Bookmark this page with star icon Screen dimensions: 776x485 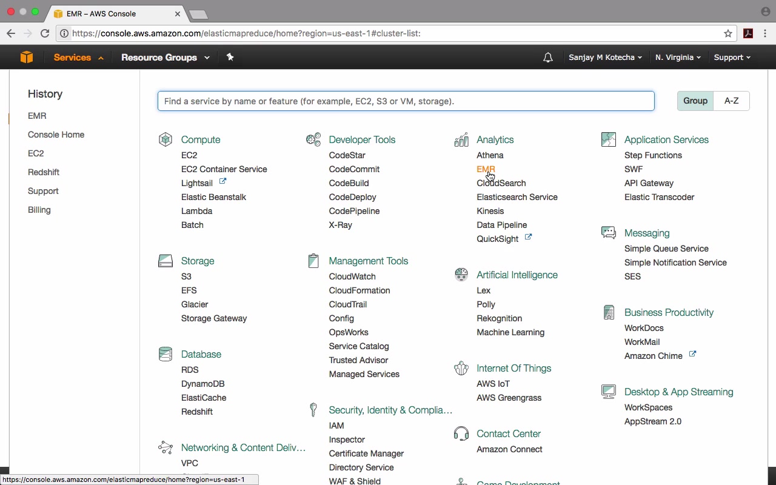point(728,33)
